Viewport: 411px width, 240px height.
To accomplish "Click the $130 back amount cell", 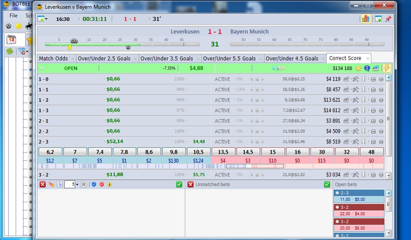I will pos(174,160).
